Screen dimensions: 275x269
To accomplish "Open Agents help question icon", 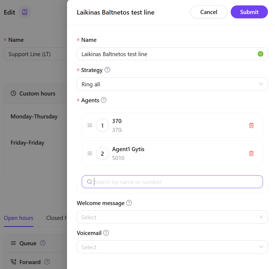I will click(104, 100).
